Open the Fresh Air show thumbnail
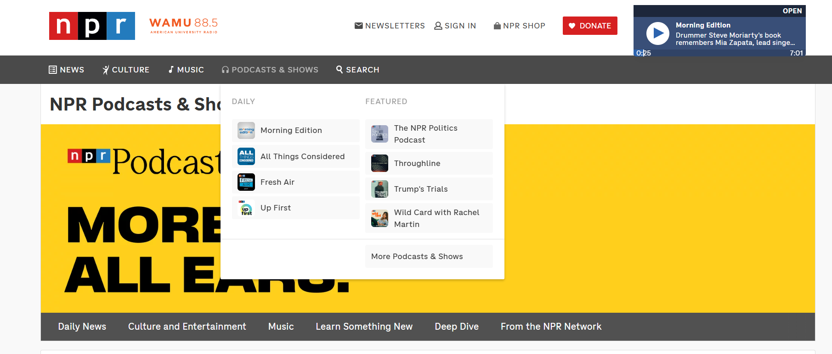 pyautogui.click(x=246, y=182)
